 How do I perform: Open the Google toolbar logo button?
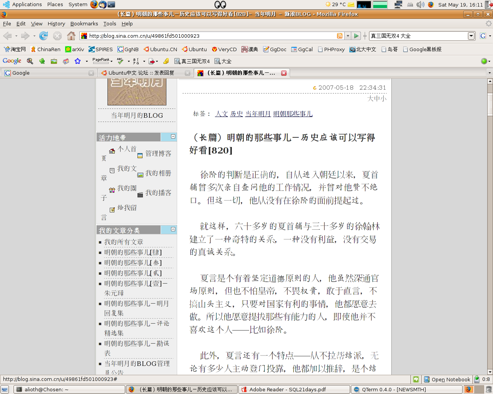coord(12,61)
